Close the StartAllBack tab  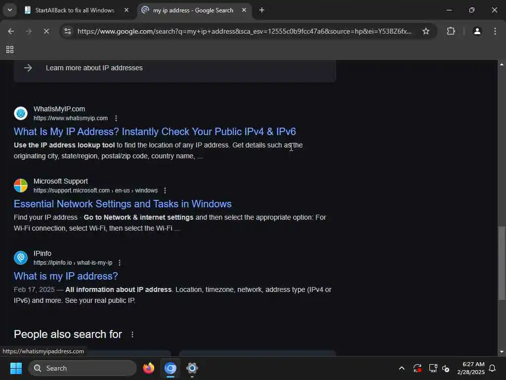pyautogui.click(x=126, y=10)
